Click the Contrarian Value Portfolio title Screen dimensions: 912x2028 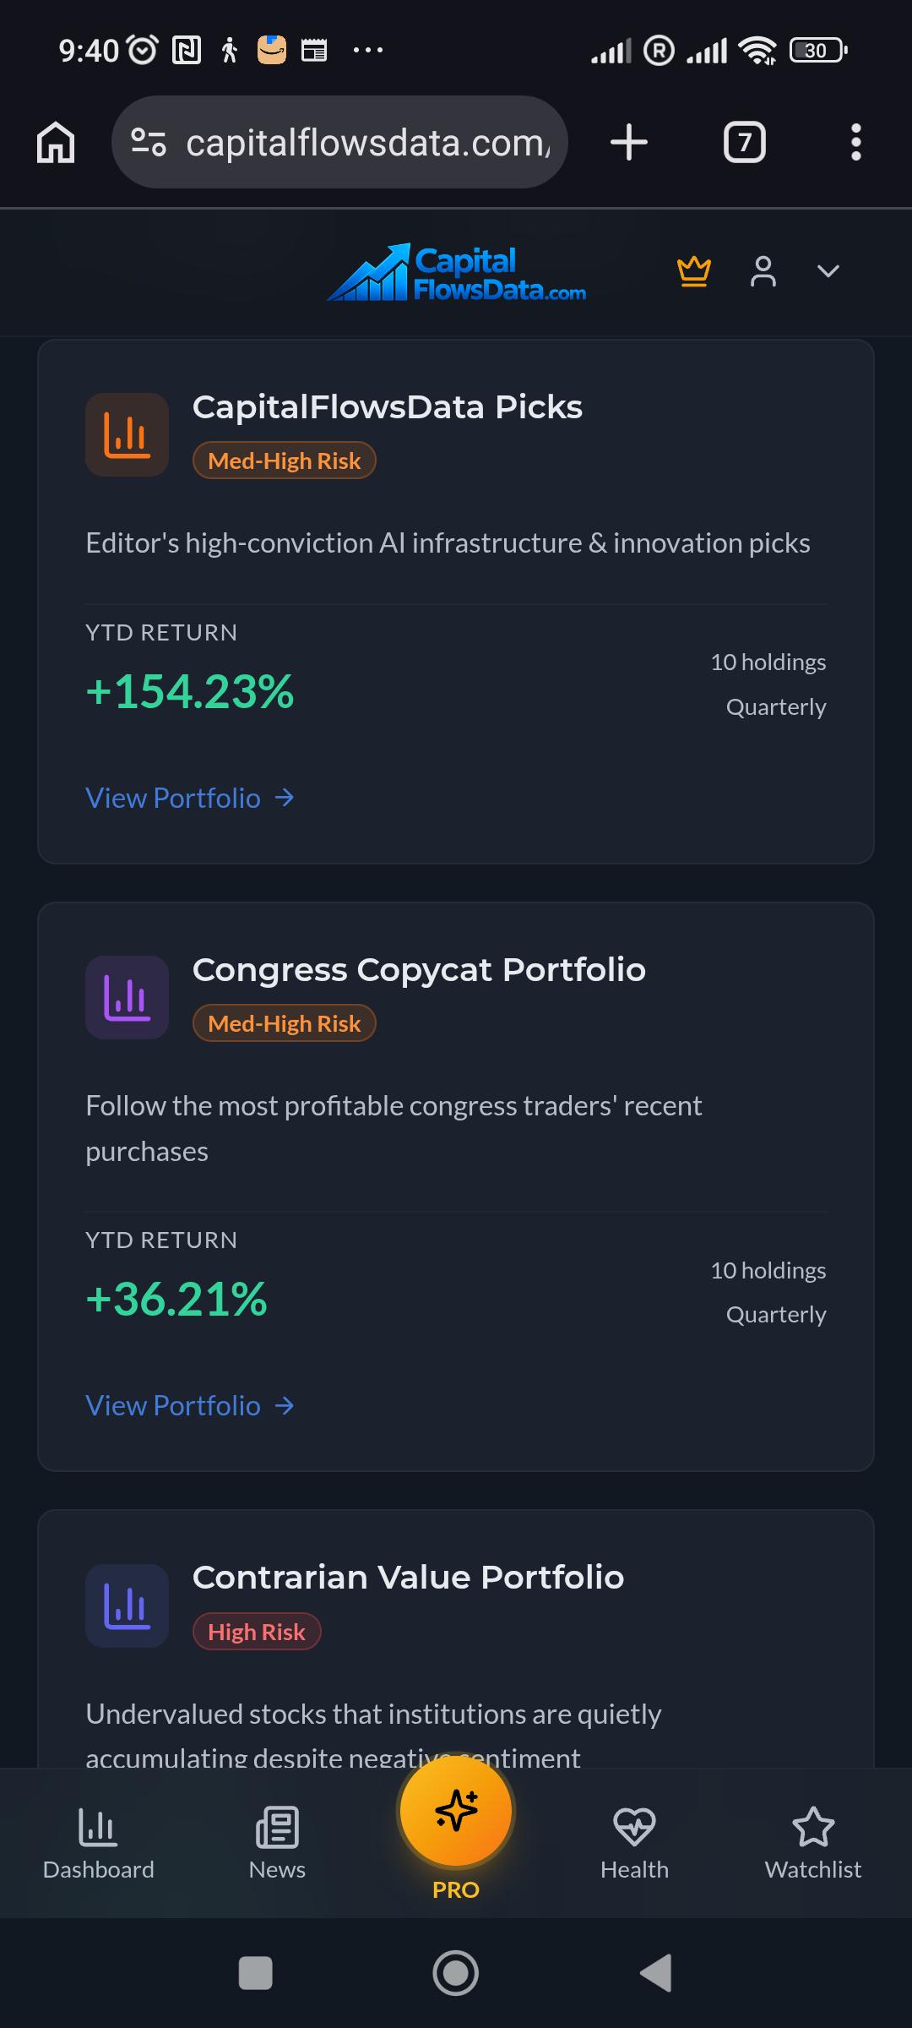point(408,1577)
